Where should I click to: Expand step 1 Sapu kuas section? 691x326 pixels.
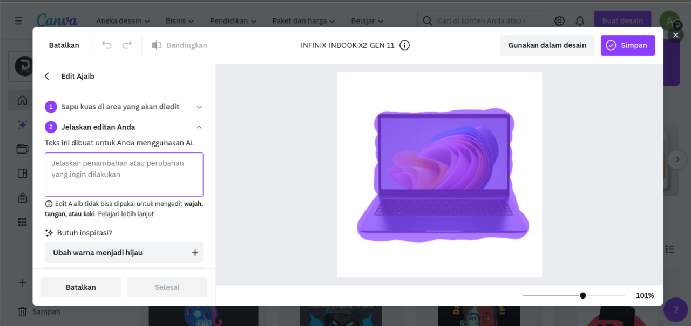click(x=199, y=107)
